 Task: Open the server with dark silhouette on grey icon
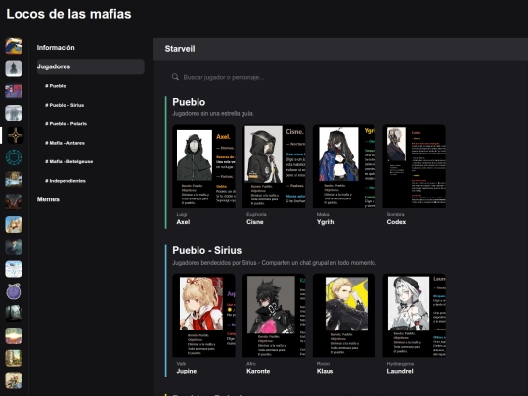pyautogui.click(x=14, y=68)
